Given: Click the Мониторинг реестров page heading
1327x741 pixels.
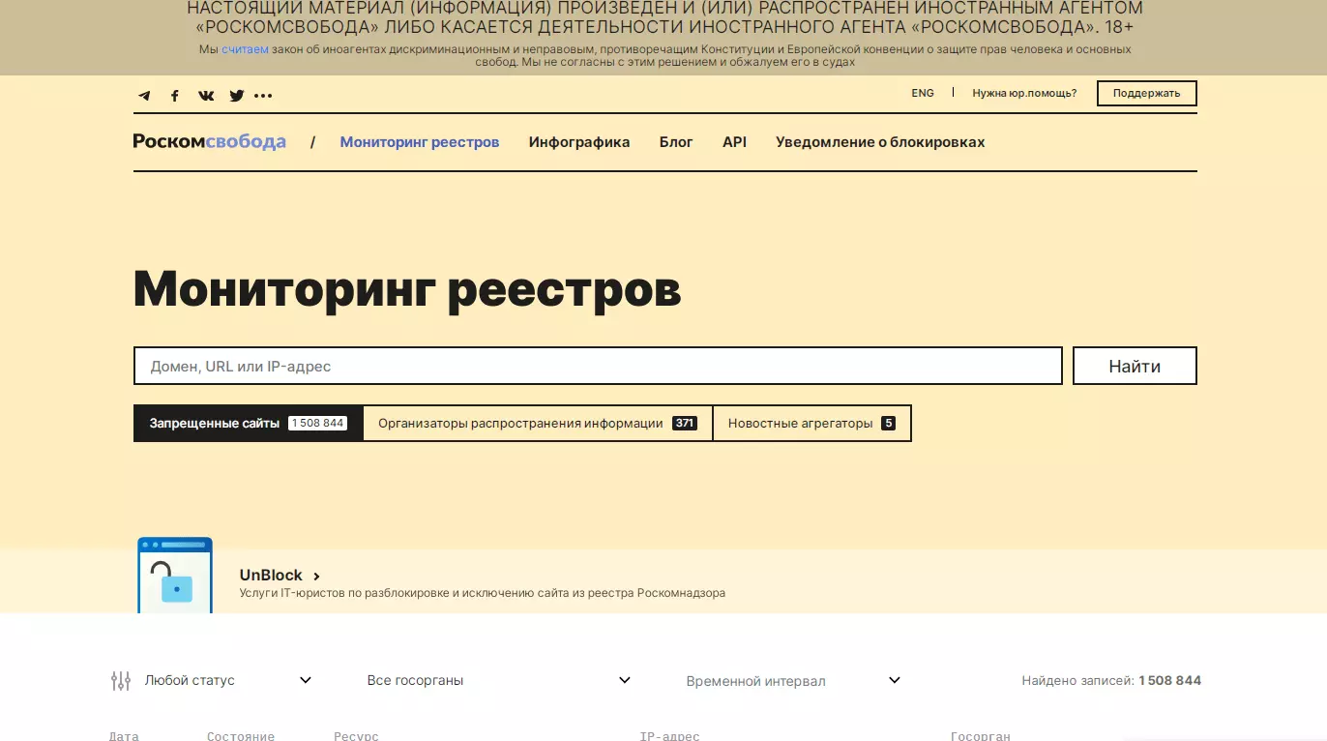Looking at the screenshot, I should point(407,288).
